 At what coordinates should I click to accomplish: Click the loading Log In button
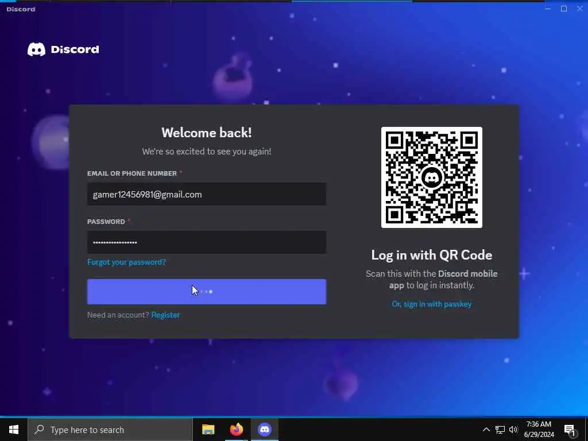click(207, 292)
